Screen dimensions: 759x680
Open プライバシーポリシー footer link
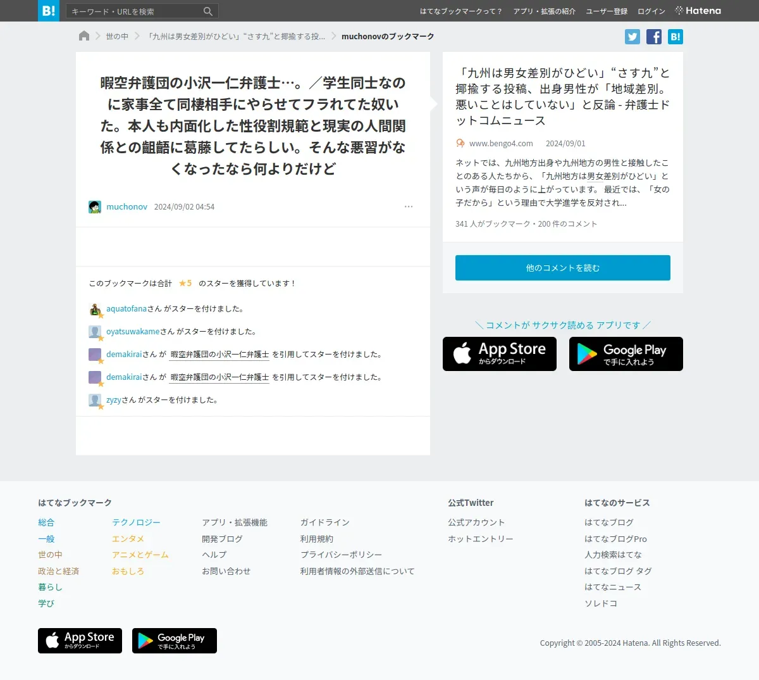[x=341, y=555]
